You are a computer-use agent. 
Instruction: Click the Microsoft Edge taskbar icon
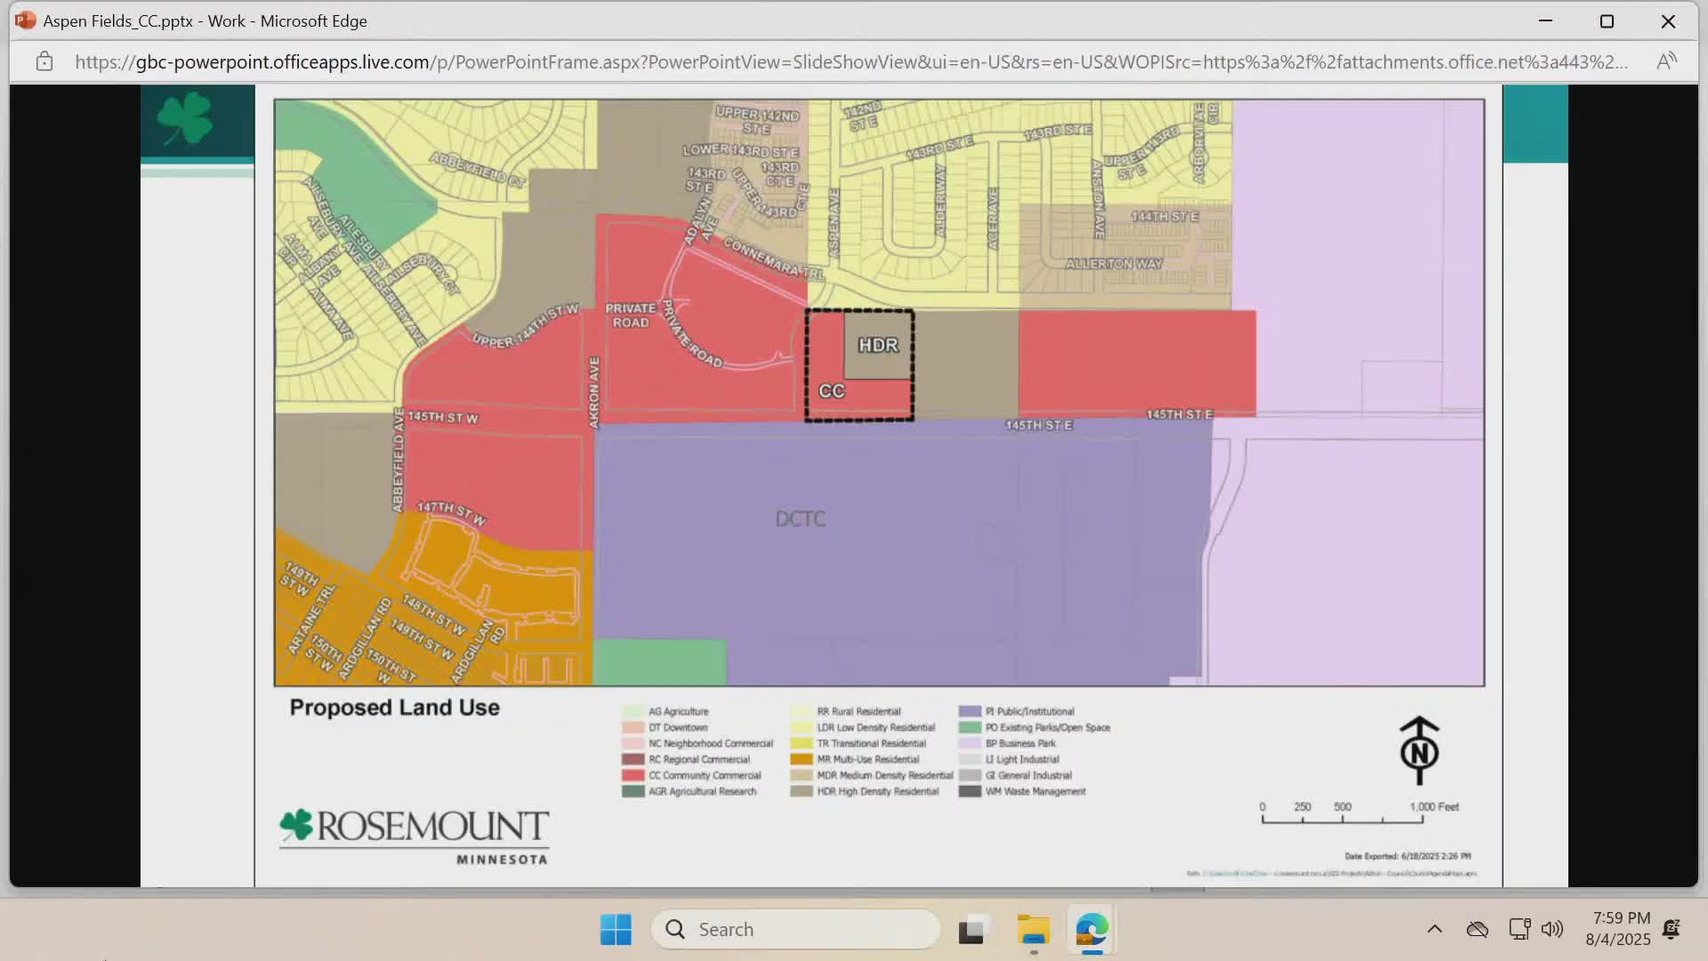point(1092,930)
